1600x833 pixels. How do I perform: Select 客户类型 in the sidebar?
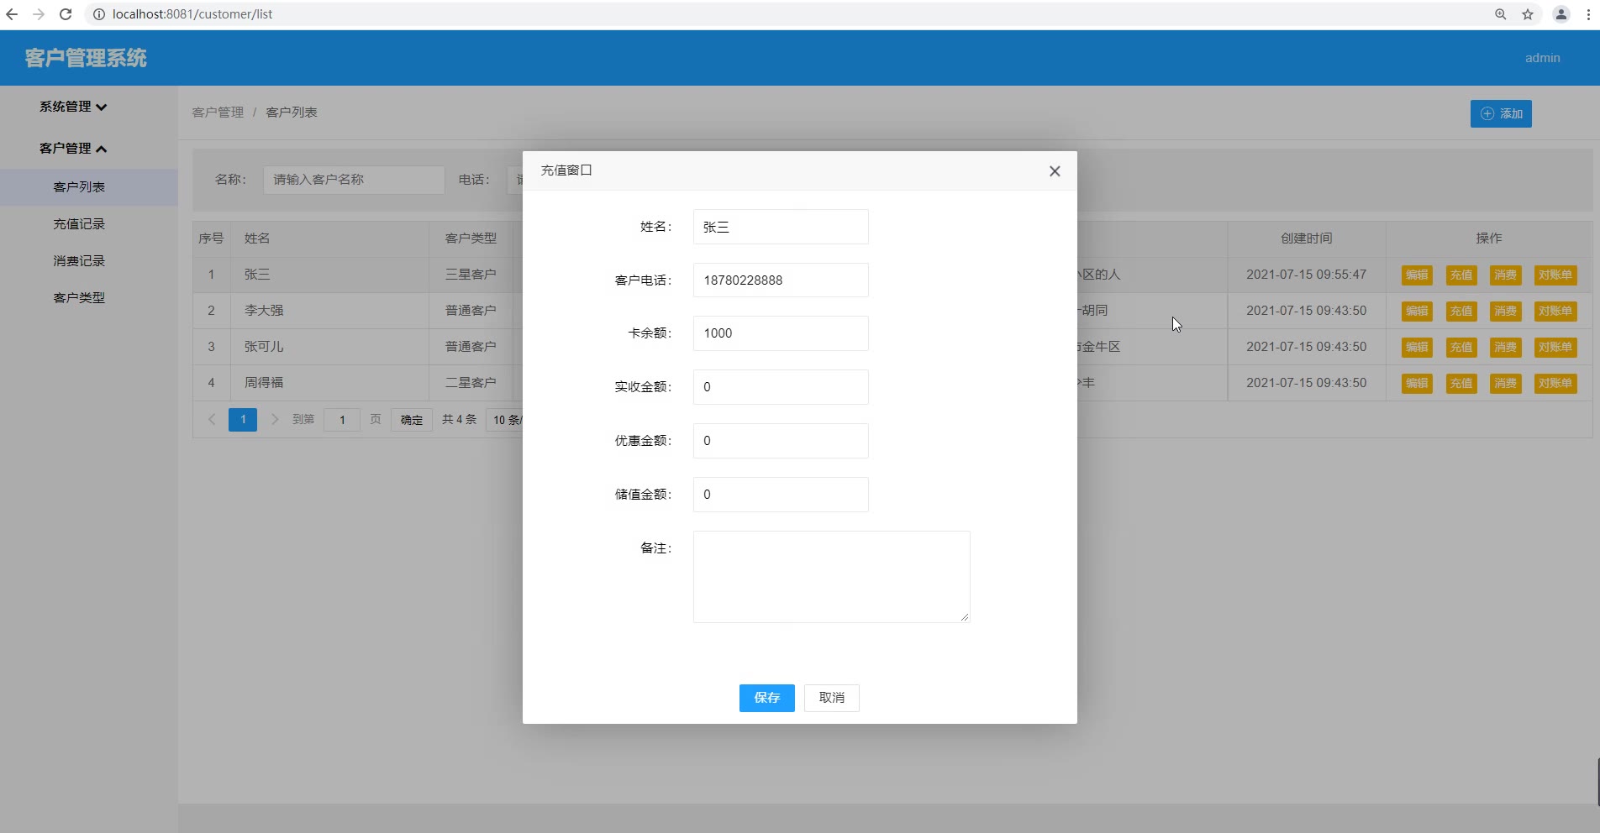click(x=79, y=298)
